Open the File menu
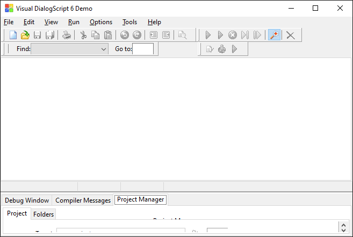This screenshot has width=353, height=237. pos(9,22)
